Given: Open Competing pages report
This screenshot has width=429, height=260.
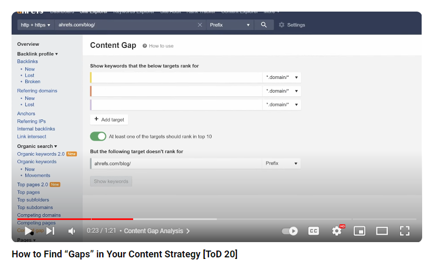Looking at the screenshot, I should pos(36,223).
